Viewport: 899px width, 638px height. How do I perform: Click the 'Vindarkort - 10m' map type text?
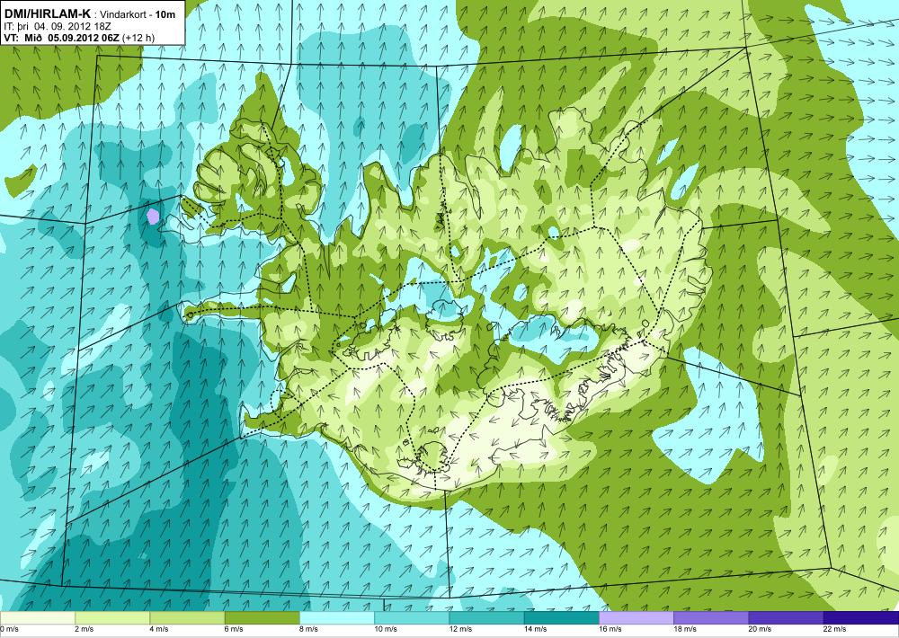(x=138, y=15)
